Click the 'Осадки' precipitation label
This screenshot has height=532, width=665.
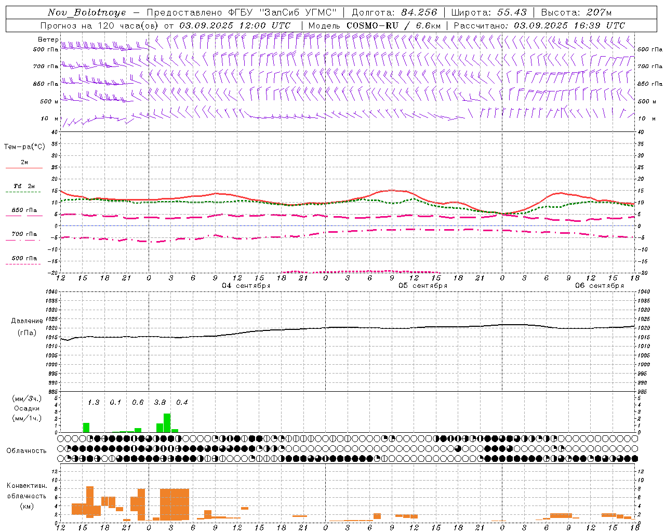(x=27, y=408)
